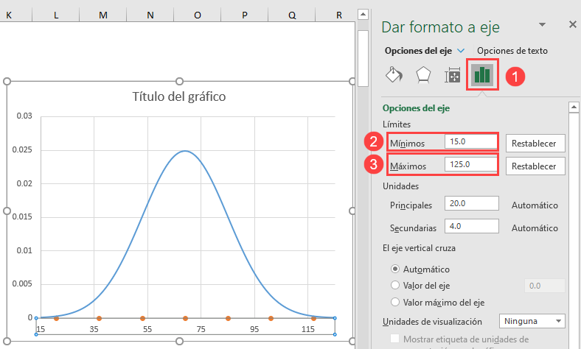
Task: Select the Valor máximo del eje option
Action: [x=395, y=302]
